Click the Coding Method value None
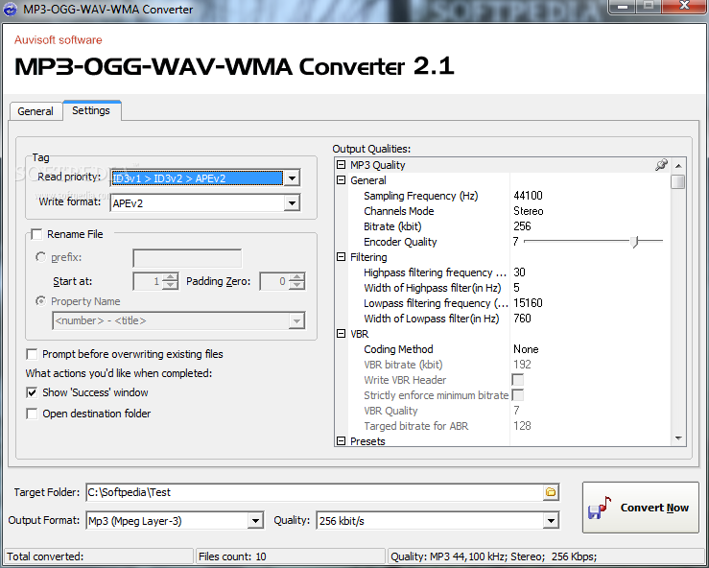The image size is (709, 568). (526, 349)
